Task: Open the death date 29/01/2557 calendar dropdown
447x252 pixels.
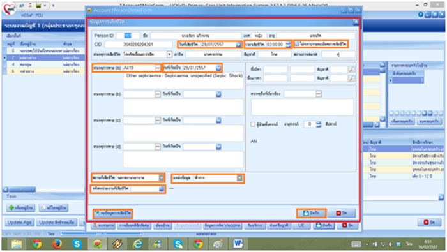Action: click(x=238, y=45)
